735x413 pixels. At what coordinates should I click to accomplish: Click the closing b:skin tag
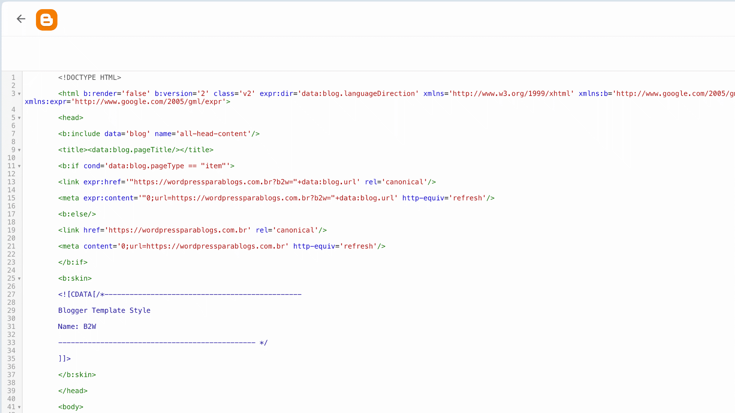(77, 375)
